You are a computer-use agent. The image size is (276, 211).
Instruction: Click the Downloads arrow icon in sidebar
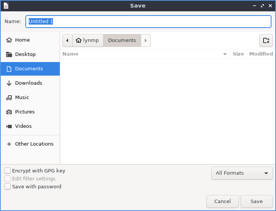click(x=9, y=83)
